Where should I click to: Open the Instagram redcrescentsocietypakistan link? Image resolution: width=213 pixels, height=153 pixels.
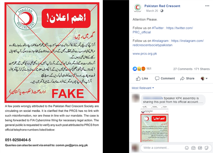coord(168,43)
